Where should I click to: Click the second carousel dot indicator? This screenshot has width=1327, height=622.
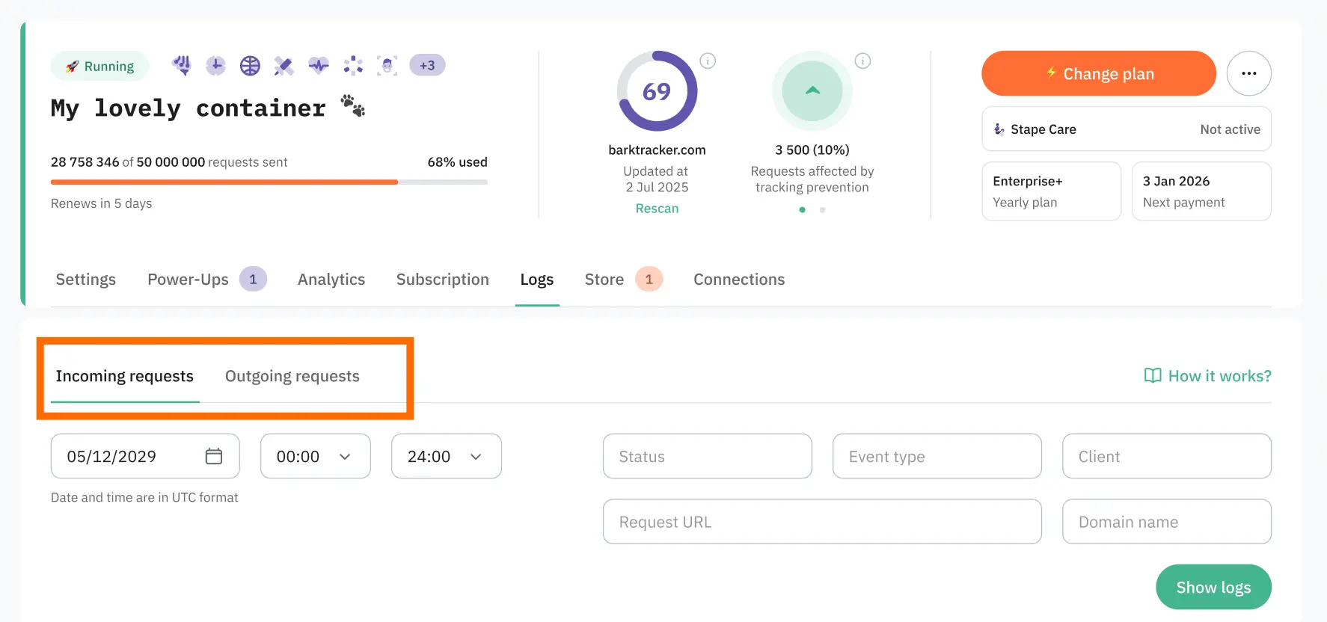(822, 210)
